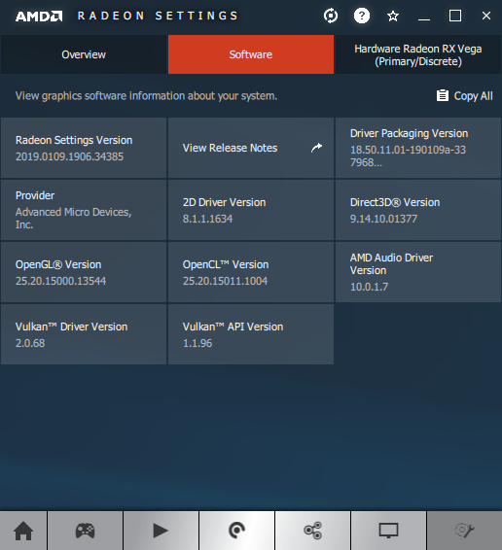Click OpenCL™ Version label
502x550 pixels.
(x=226, y=264)
